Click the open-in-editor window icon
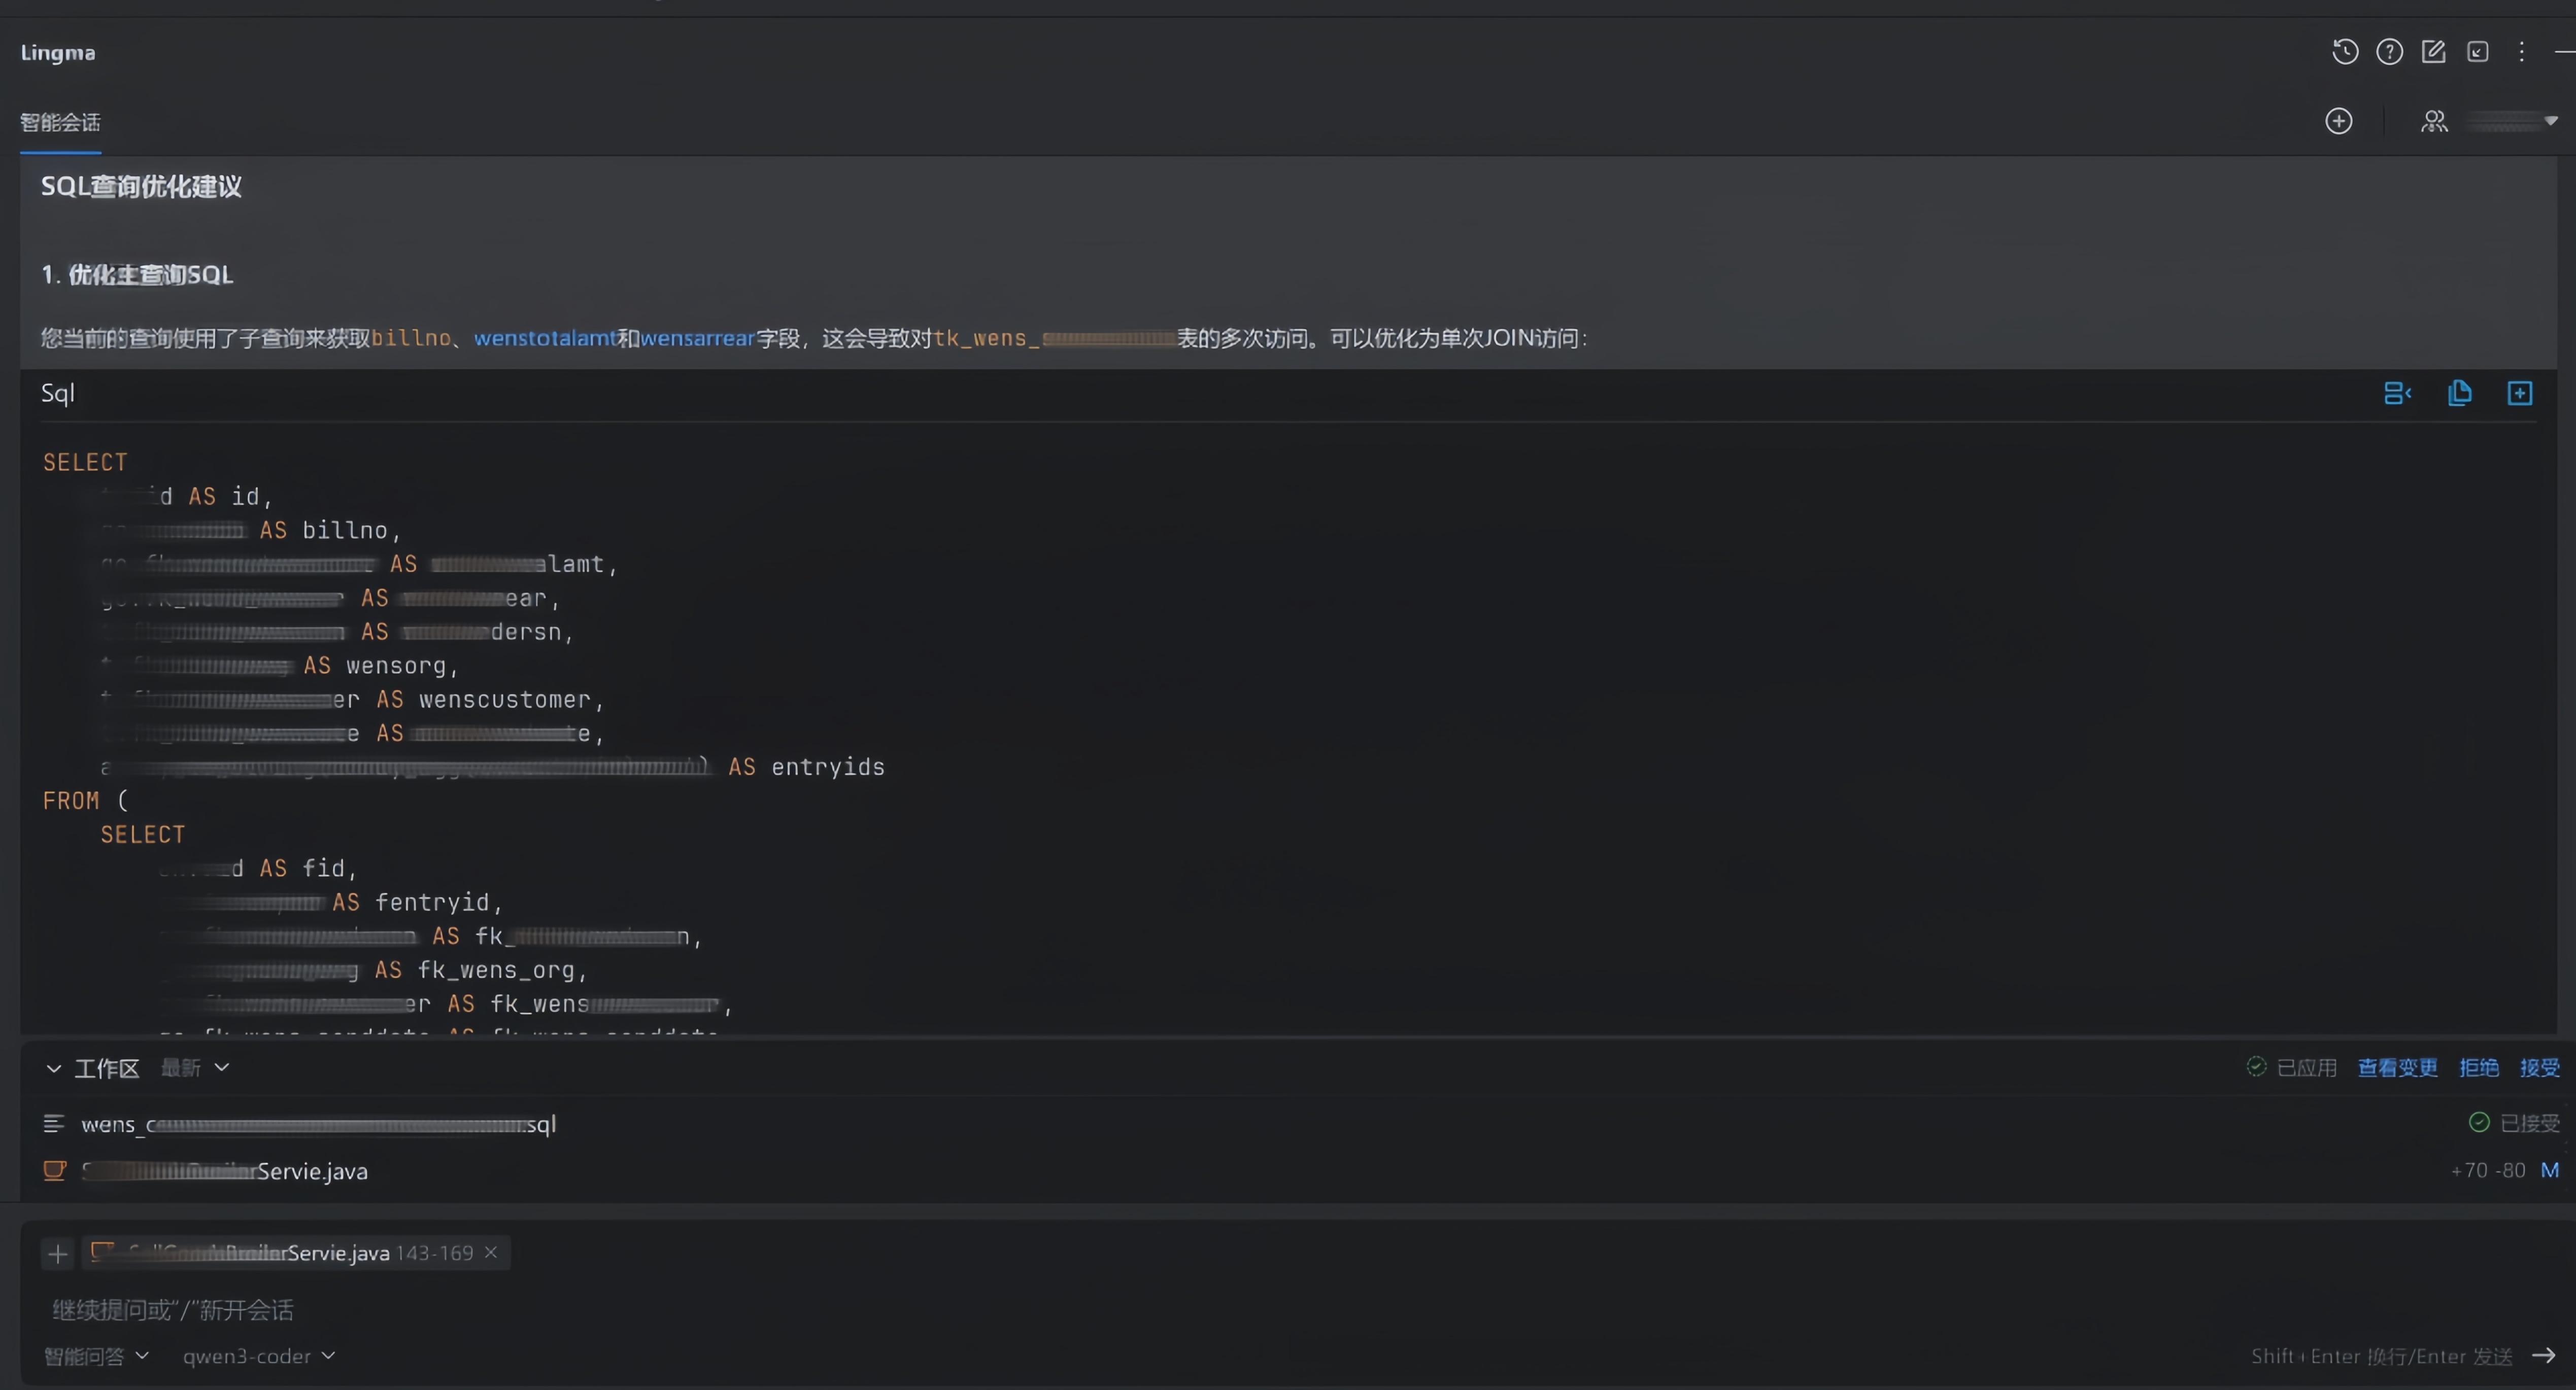The height and width of the screenshot is (1390, 2576). tap(2477, 52)
